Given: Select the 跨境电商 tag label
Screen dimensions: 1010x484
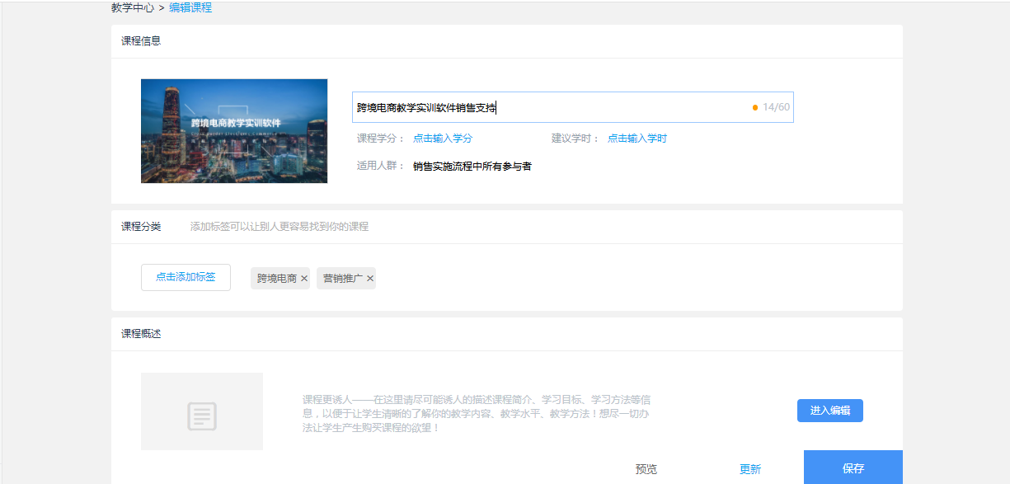Looking at the screenshot, I should pos(277,279).
